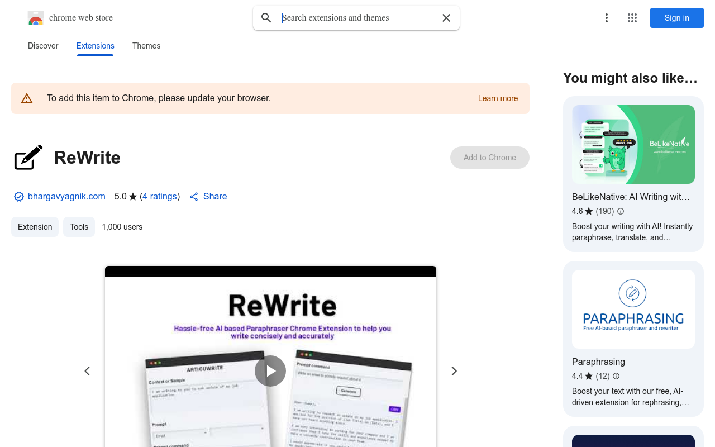Open the Themes tab
Viewport: 715px width, 447px height.
(x=146, y=46)
